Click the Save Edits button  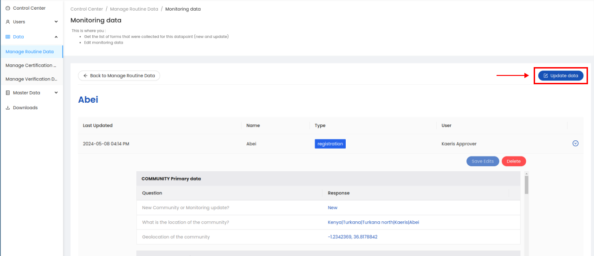[483, 161]
